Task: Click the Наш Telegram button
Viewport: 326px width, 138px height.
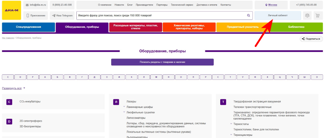Action: click(62, 16)
